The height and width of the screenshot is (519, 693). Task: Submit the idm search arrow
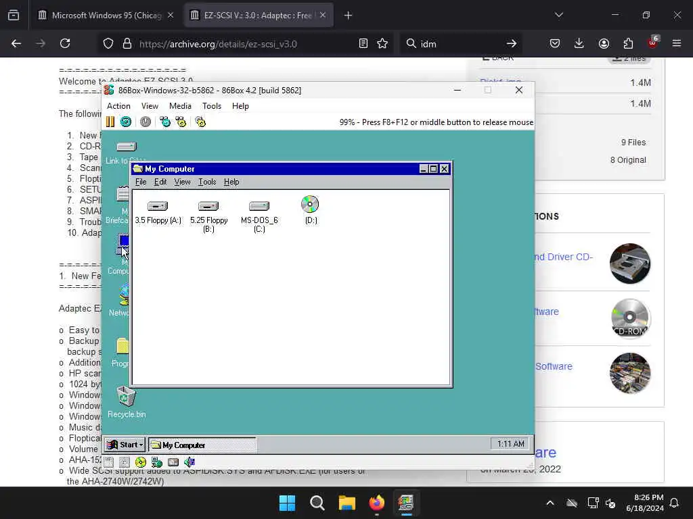(x=512, y=43)
